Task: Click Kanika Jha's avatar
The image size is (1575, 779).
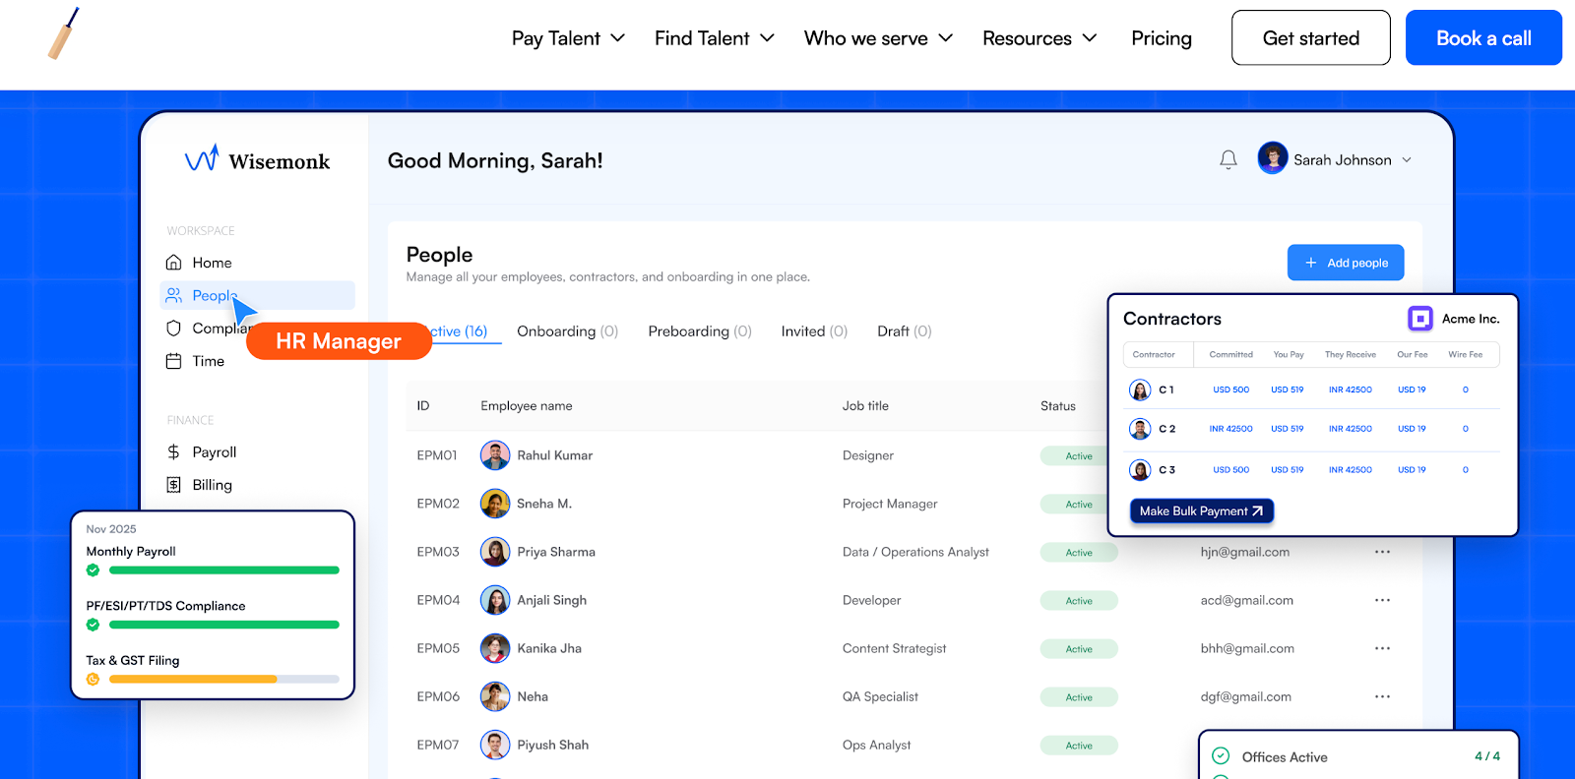Action: [x=495, y=648]
